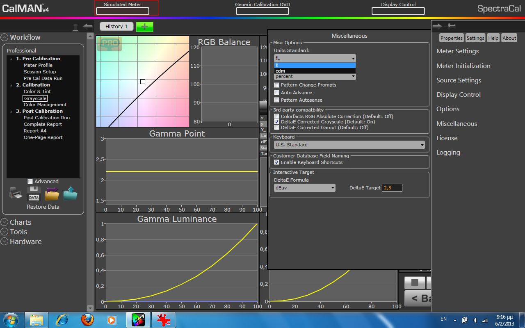Image resolution: width=525 pixels, height=328 pixels.
Task: Open Meter Settings in the right panel
Action: (457, 51)
